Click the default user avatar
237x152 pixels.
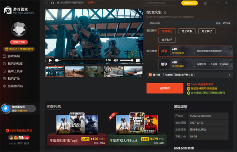pyautogui.click(x=19, y=29)
